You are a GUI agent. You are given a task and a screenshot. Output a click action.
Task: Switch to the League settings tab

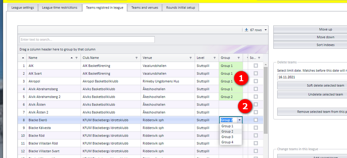[23, 7]
